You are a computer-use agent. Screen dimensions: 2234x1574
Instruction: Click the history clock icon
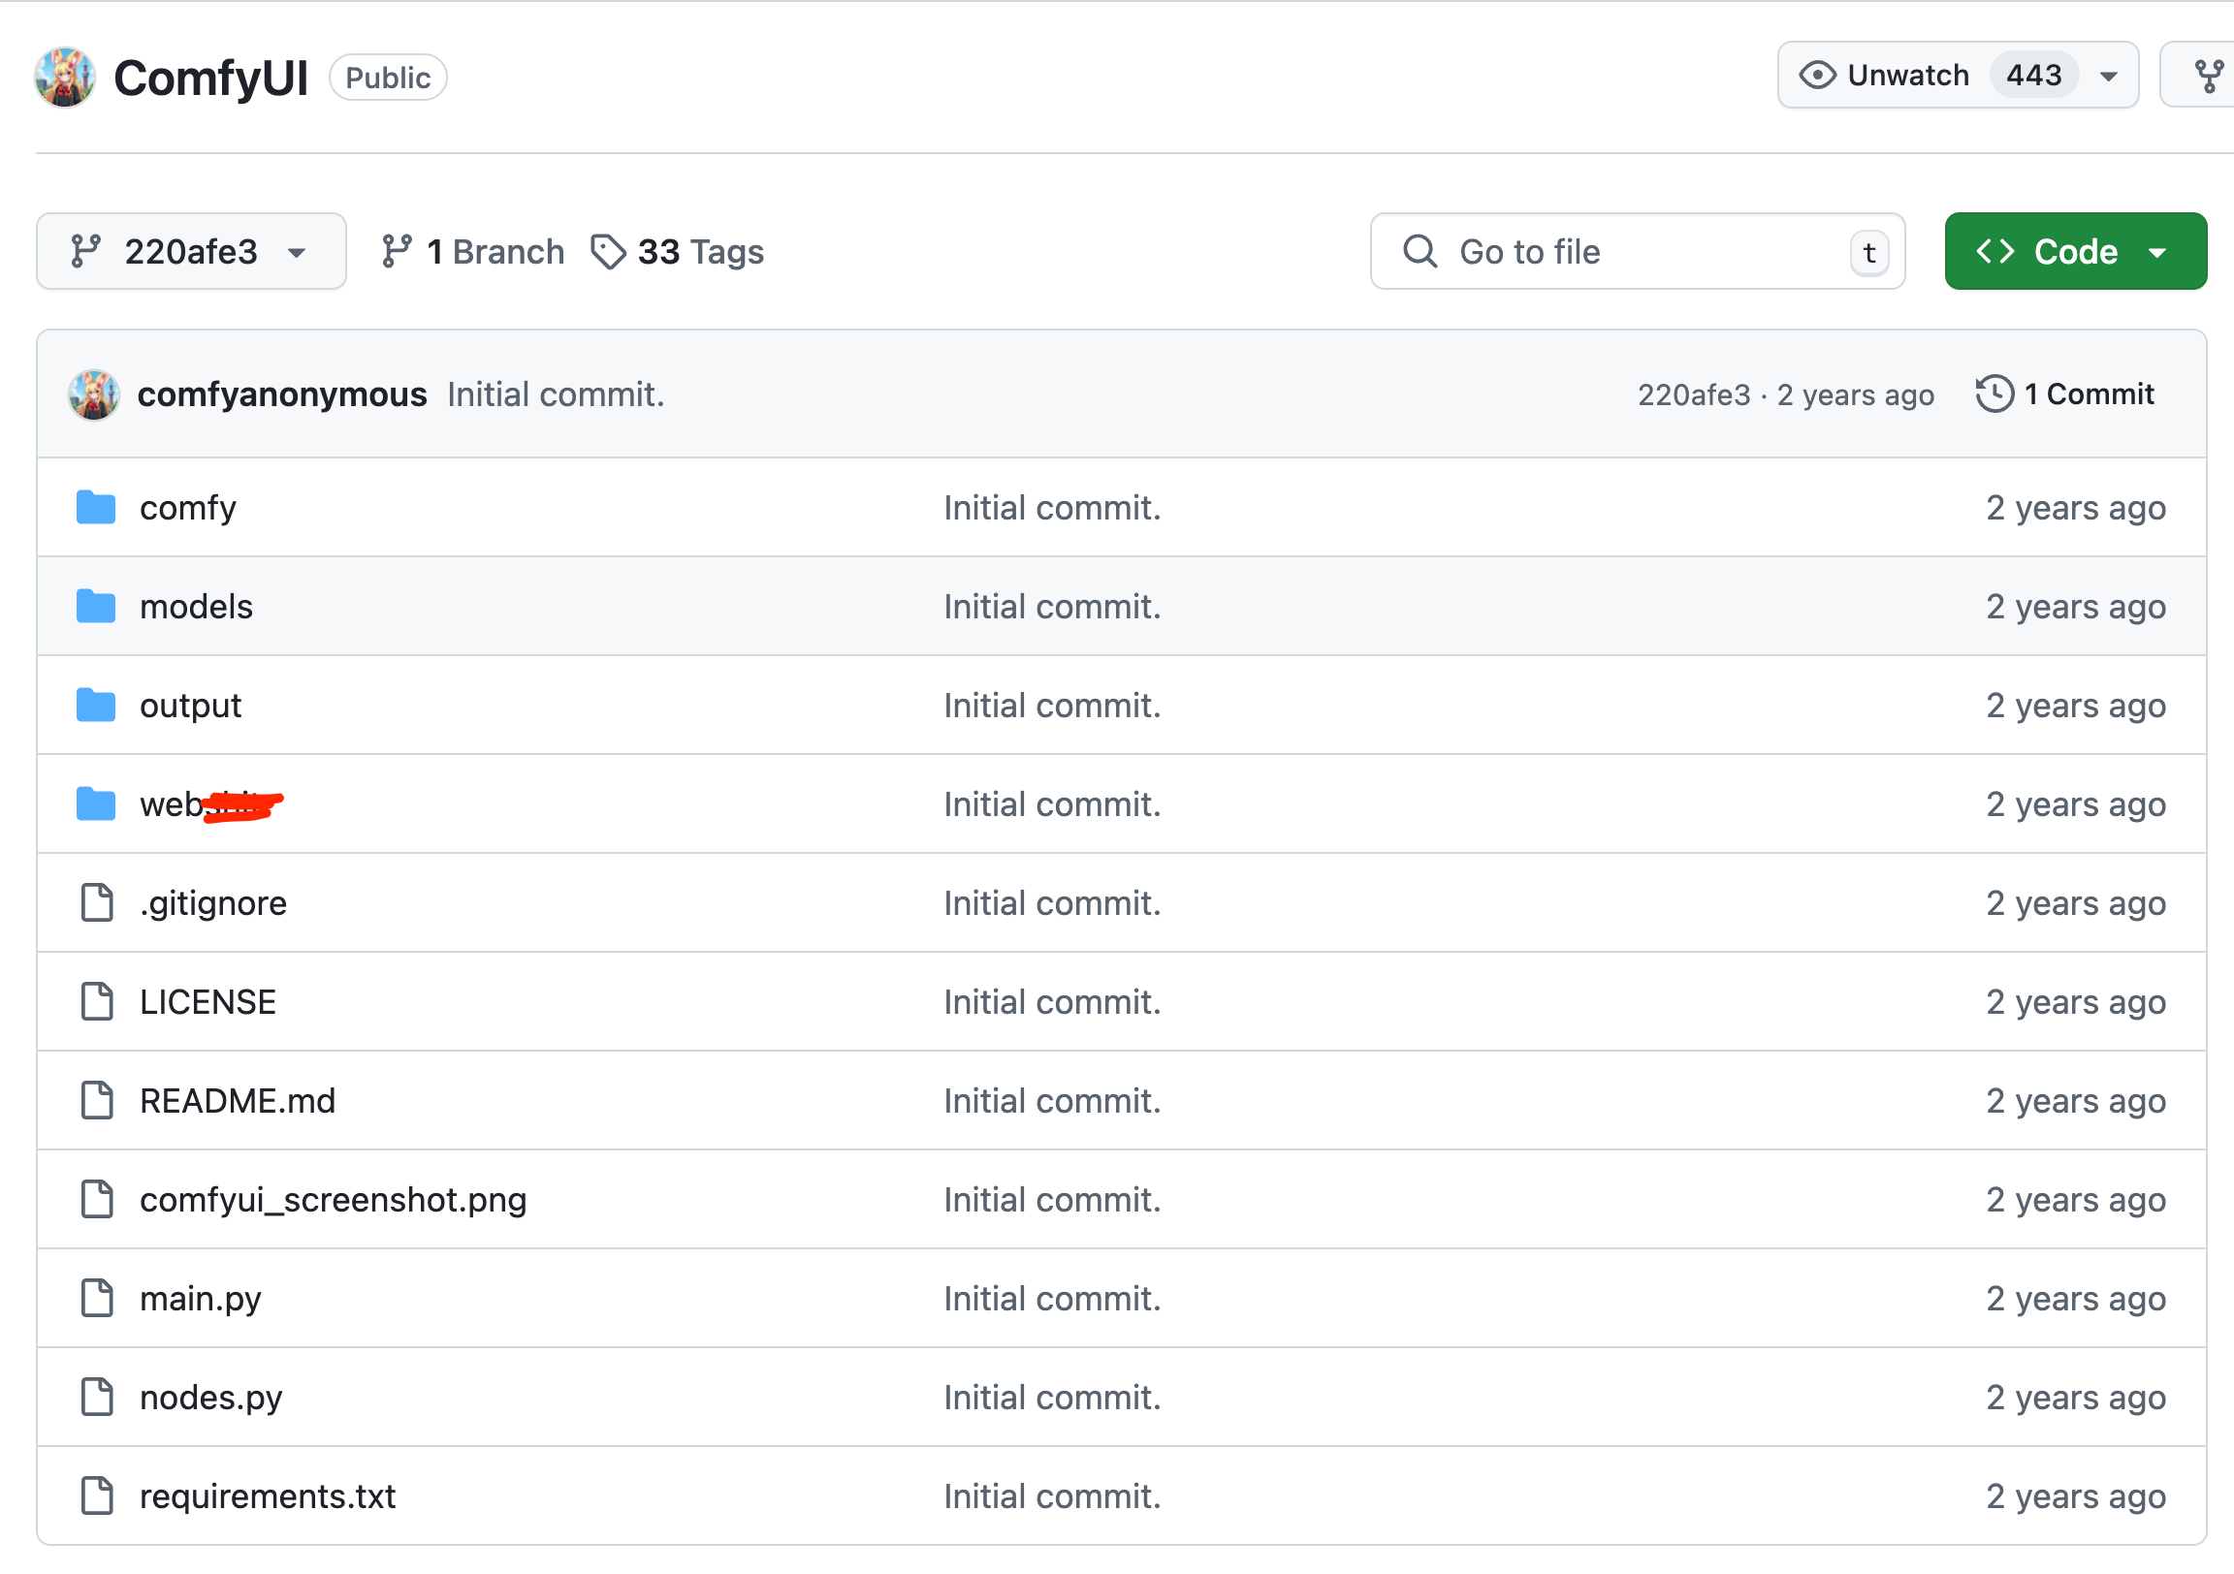(1995, 394)
